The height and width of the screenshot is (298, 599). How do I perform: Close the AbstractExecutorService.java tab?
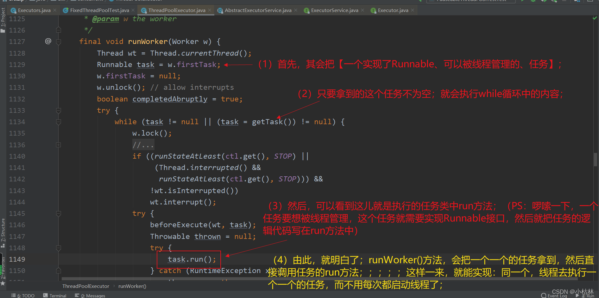(296, 10)
